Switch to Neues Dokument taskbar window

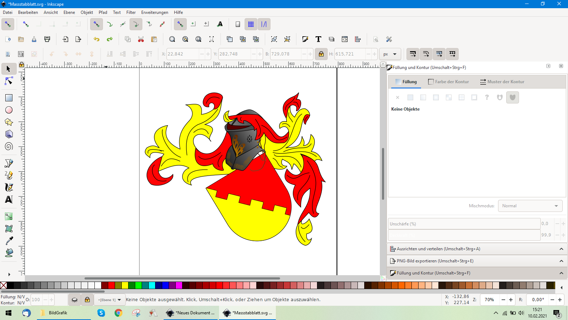pyautogui.click(x=191, y=313)
